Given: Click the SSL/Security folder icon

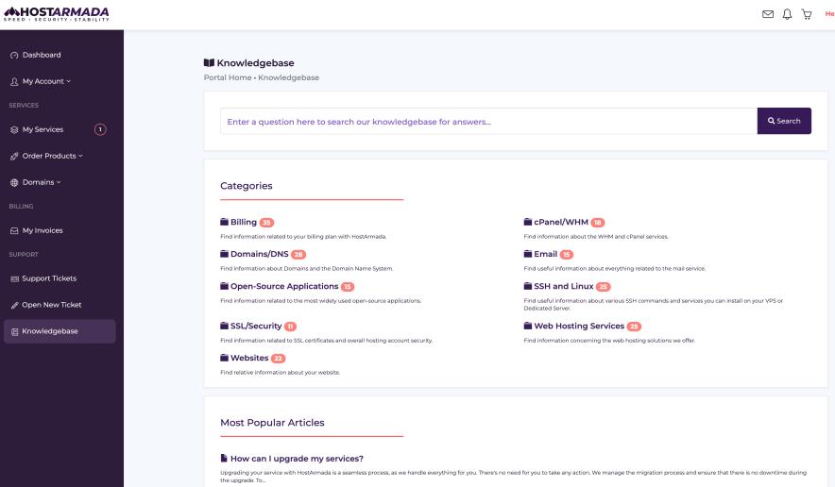Looking at the screenshot, I should tap(224, 326).
